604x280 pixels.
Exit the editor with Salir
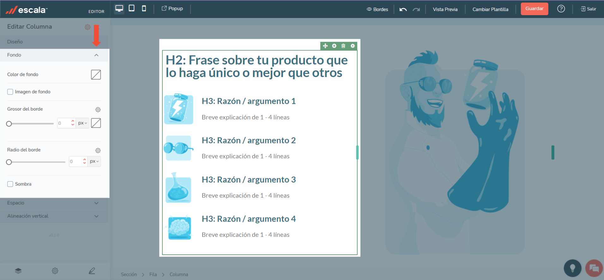pyautogui.click(x=589, y=9)
